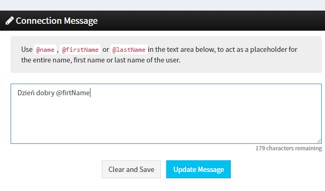This screenshot has width=325, height=191.
Task: Click the resize handle of the message textarea
Action: pyautogui.click(x=319, y=141)
